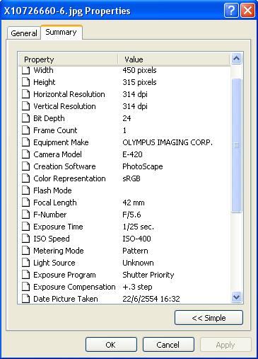Select the Width property row
The width and height of the screenshot is (258, 359).
(x=124, y=70)
